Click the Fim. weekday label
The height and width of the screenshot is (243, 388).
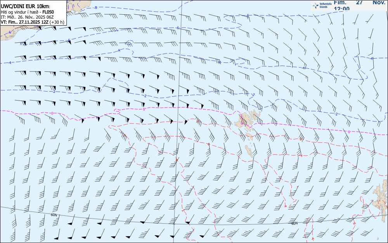340,2
